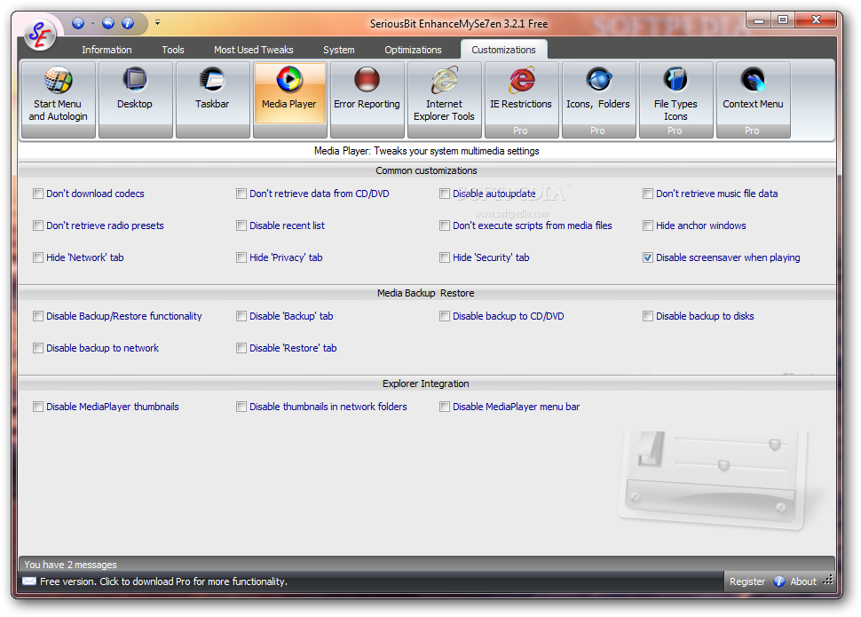This screenshot has width=861, height=617.
Task: Open Icons, Folders Pro section
Action: (598, 99)
